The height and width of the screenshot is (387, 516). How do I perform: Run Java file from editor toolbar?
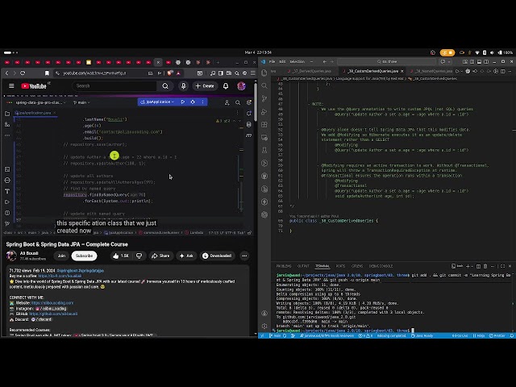tap(457, 71)
